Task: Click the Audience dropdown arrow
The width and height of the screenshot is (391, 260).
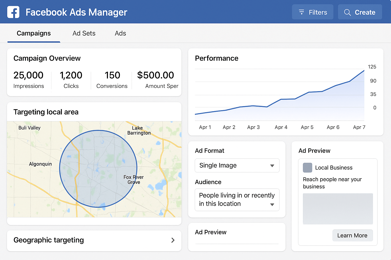Action: [272, 204]
